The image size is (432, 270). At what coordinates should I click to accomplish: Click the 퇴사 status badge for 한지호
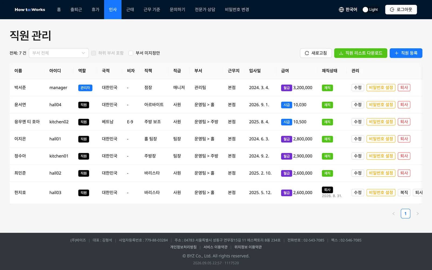pyautogui.click(x=328, y=190)
